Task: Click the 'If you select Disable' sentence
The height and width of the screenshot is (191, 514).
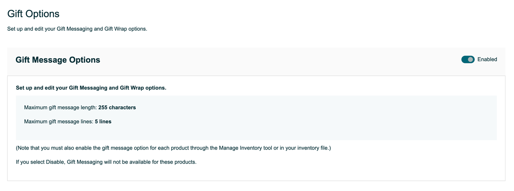Action: click(x=106, y=162)
